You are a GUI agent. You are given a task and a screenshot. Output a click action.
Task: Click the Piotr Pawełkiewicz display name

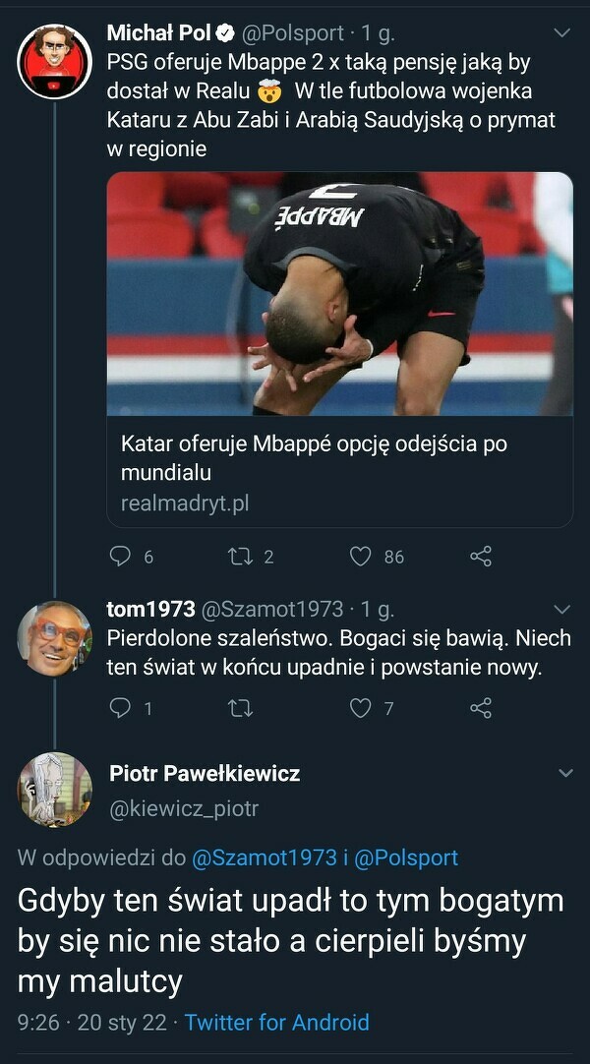click(205, 774)
